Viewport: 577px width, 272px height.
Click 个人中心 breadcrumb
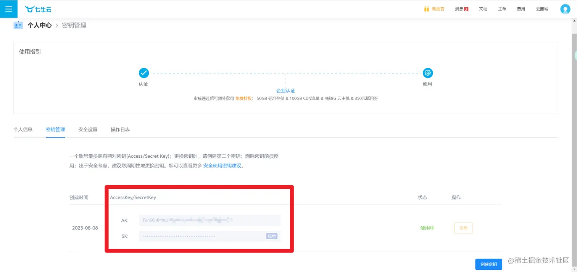click(x=39, y=25)
